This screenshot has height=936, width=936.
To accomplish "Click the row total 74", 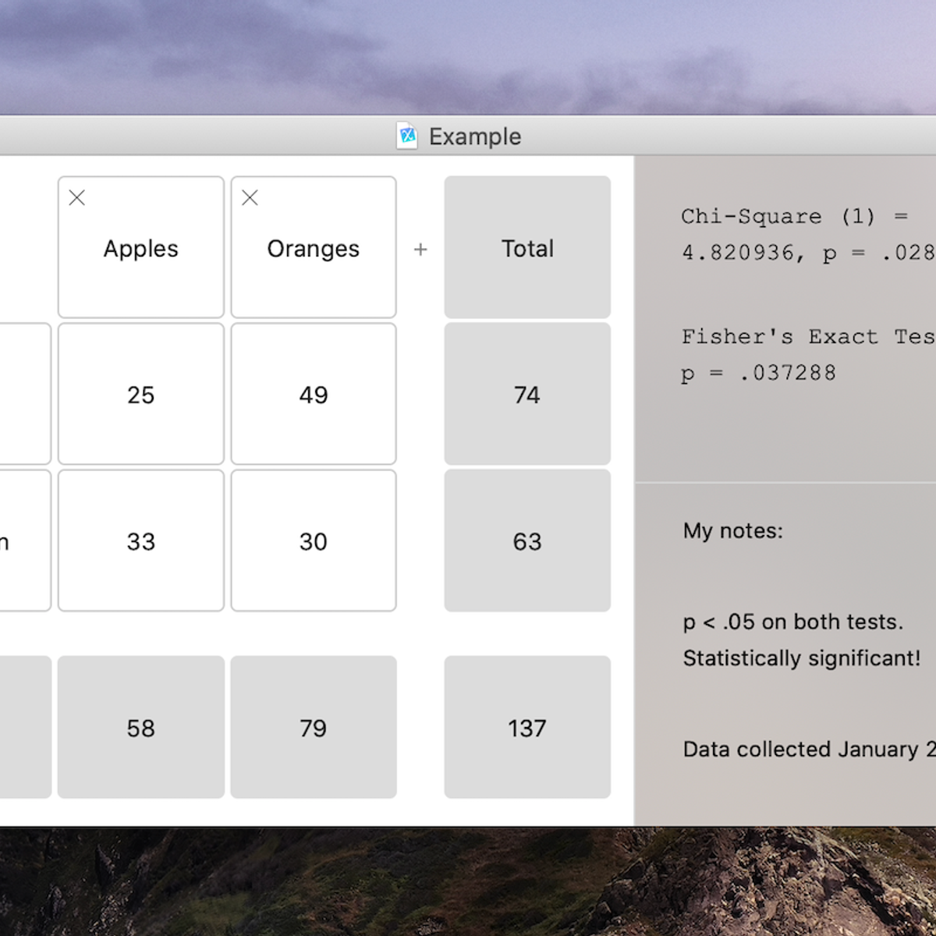I will (527, 394).
